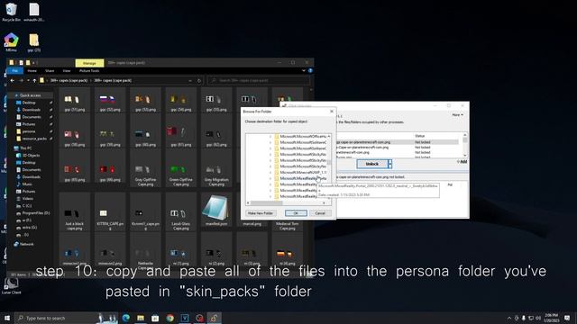Click Unlock in IObit Unlocker

point(372,164)
